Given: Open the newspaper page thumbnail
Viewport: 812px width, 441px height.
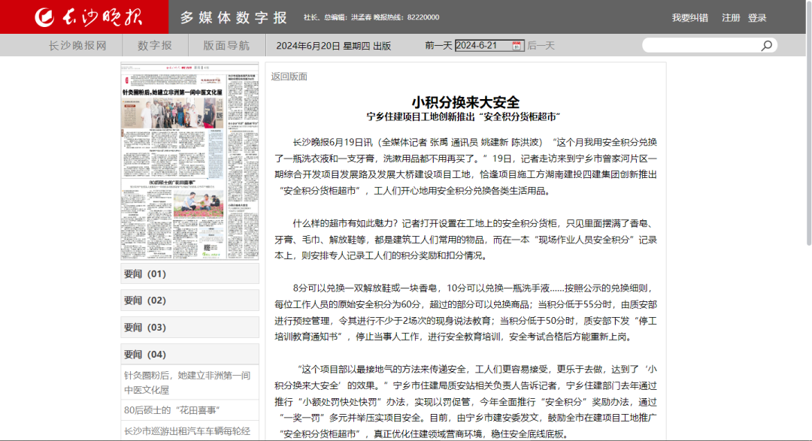Looking at the screenshot, I should click(189, 162).
